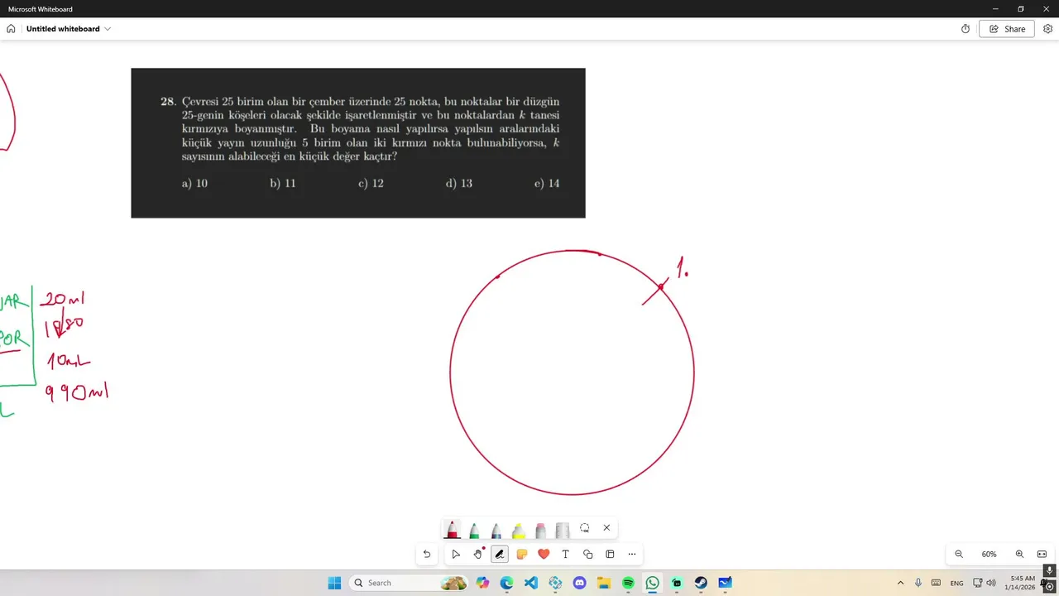The height and width of the screenshot is (596, 1059).
Task: Switch to the pan hand tool
Action: click(477, 554)
